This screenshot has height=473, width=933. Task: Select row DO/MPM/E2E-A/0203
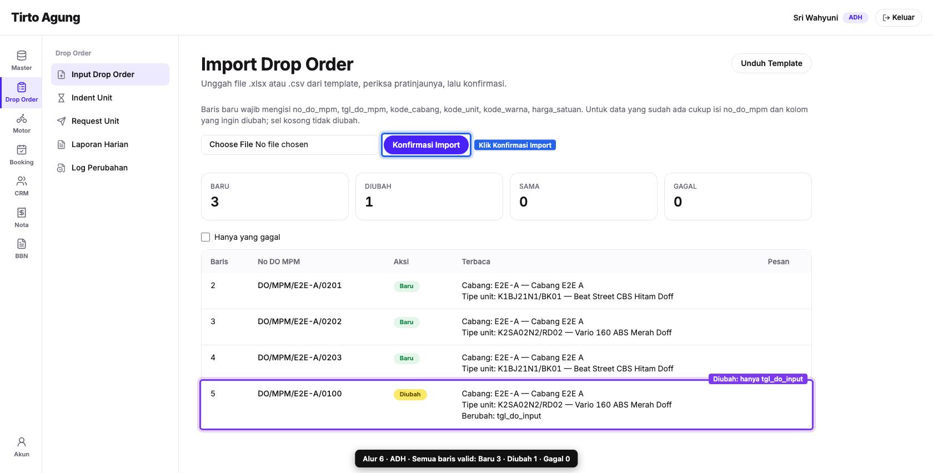506,363
